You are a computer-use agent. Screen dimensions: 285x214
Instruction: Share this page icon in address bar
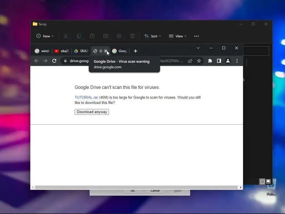tap(190, 61)
